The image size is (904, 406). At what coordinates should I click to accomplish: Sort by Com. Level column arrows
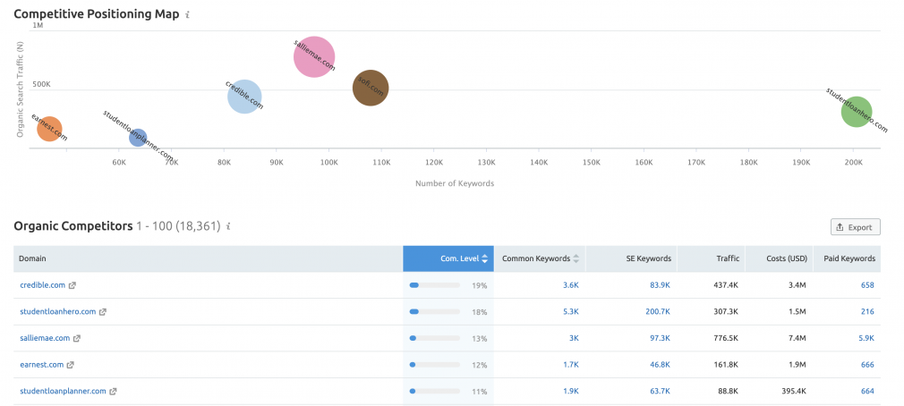tap(485, 258)
